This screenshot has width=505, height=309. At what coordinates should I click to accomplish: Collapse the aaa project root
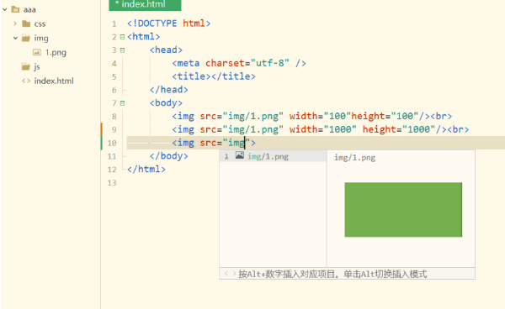5,9
